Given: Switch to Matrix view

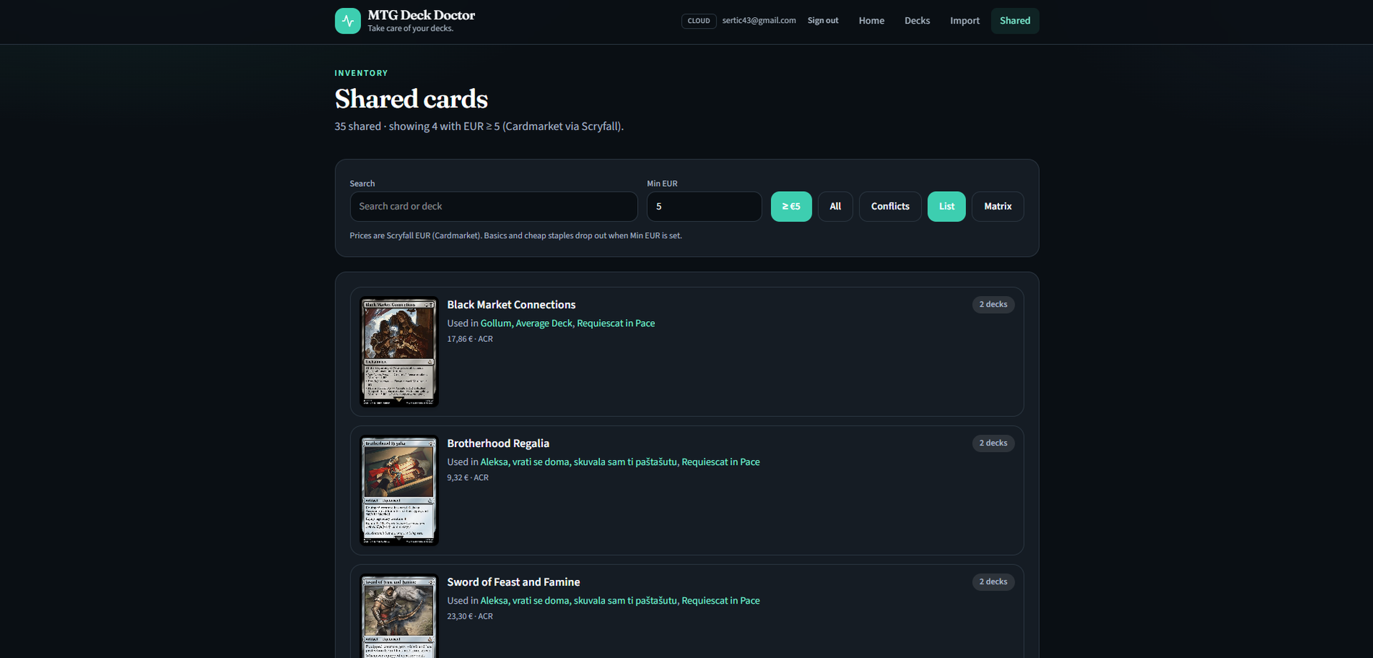Looking at the screenshot, I should point(998,207).
